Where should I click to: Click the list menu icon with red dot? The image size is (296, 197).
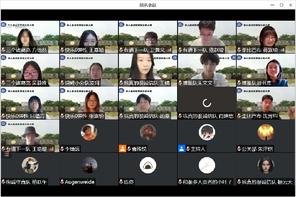coord(6,154)
